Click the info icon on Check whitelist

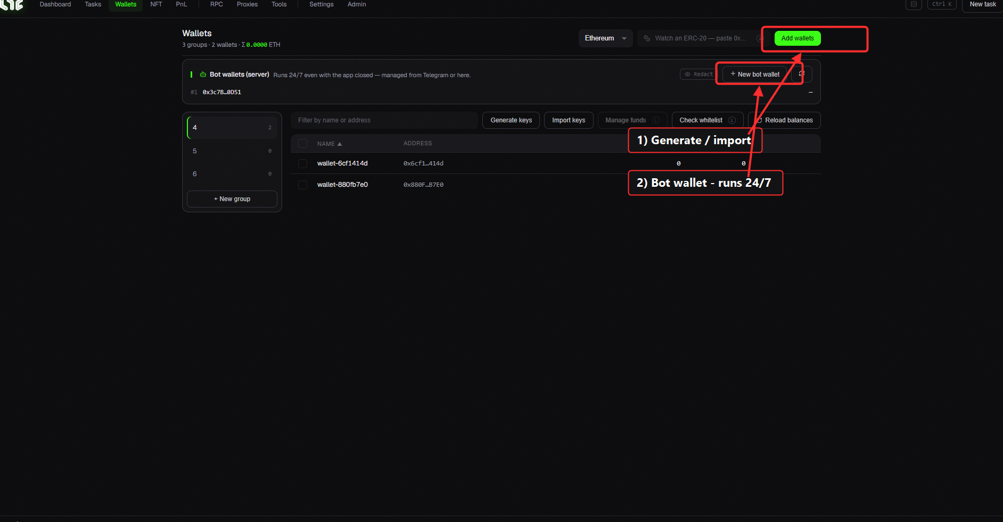coord(732,120)
